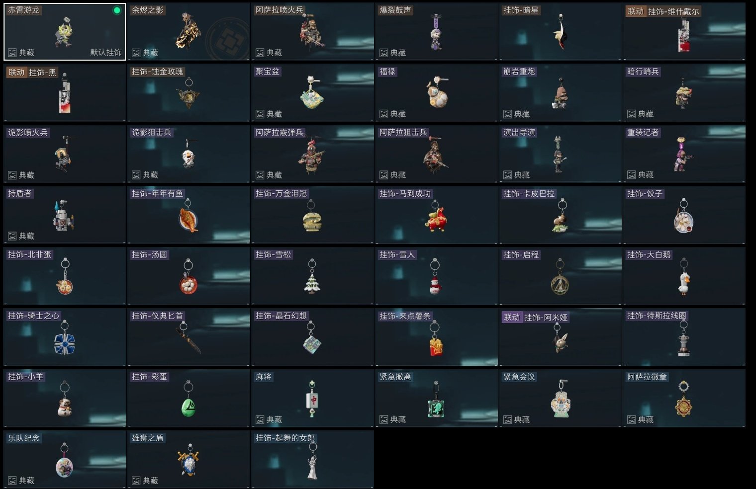
Task: Click the 联动 tag on 挂饰-维什戴尔
Action: (636, 11)
